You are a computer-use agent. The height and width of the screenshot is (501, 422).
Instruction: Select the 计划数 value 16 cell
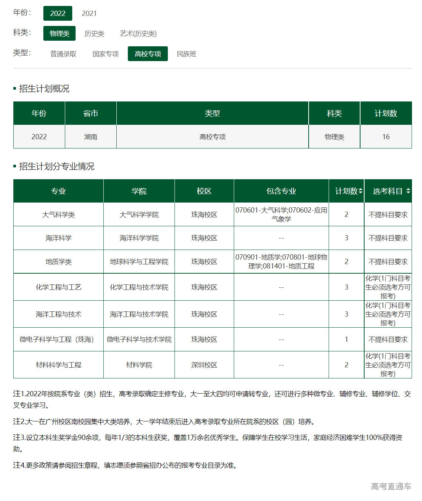386,137
